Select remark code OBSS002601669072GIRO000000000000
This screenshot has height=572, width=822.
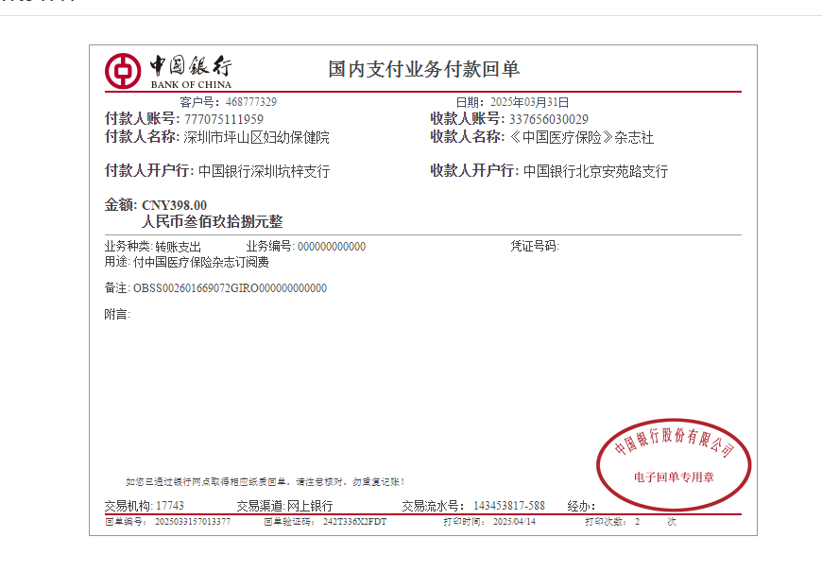coord(230,288)
